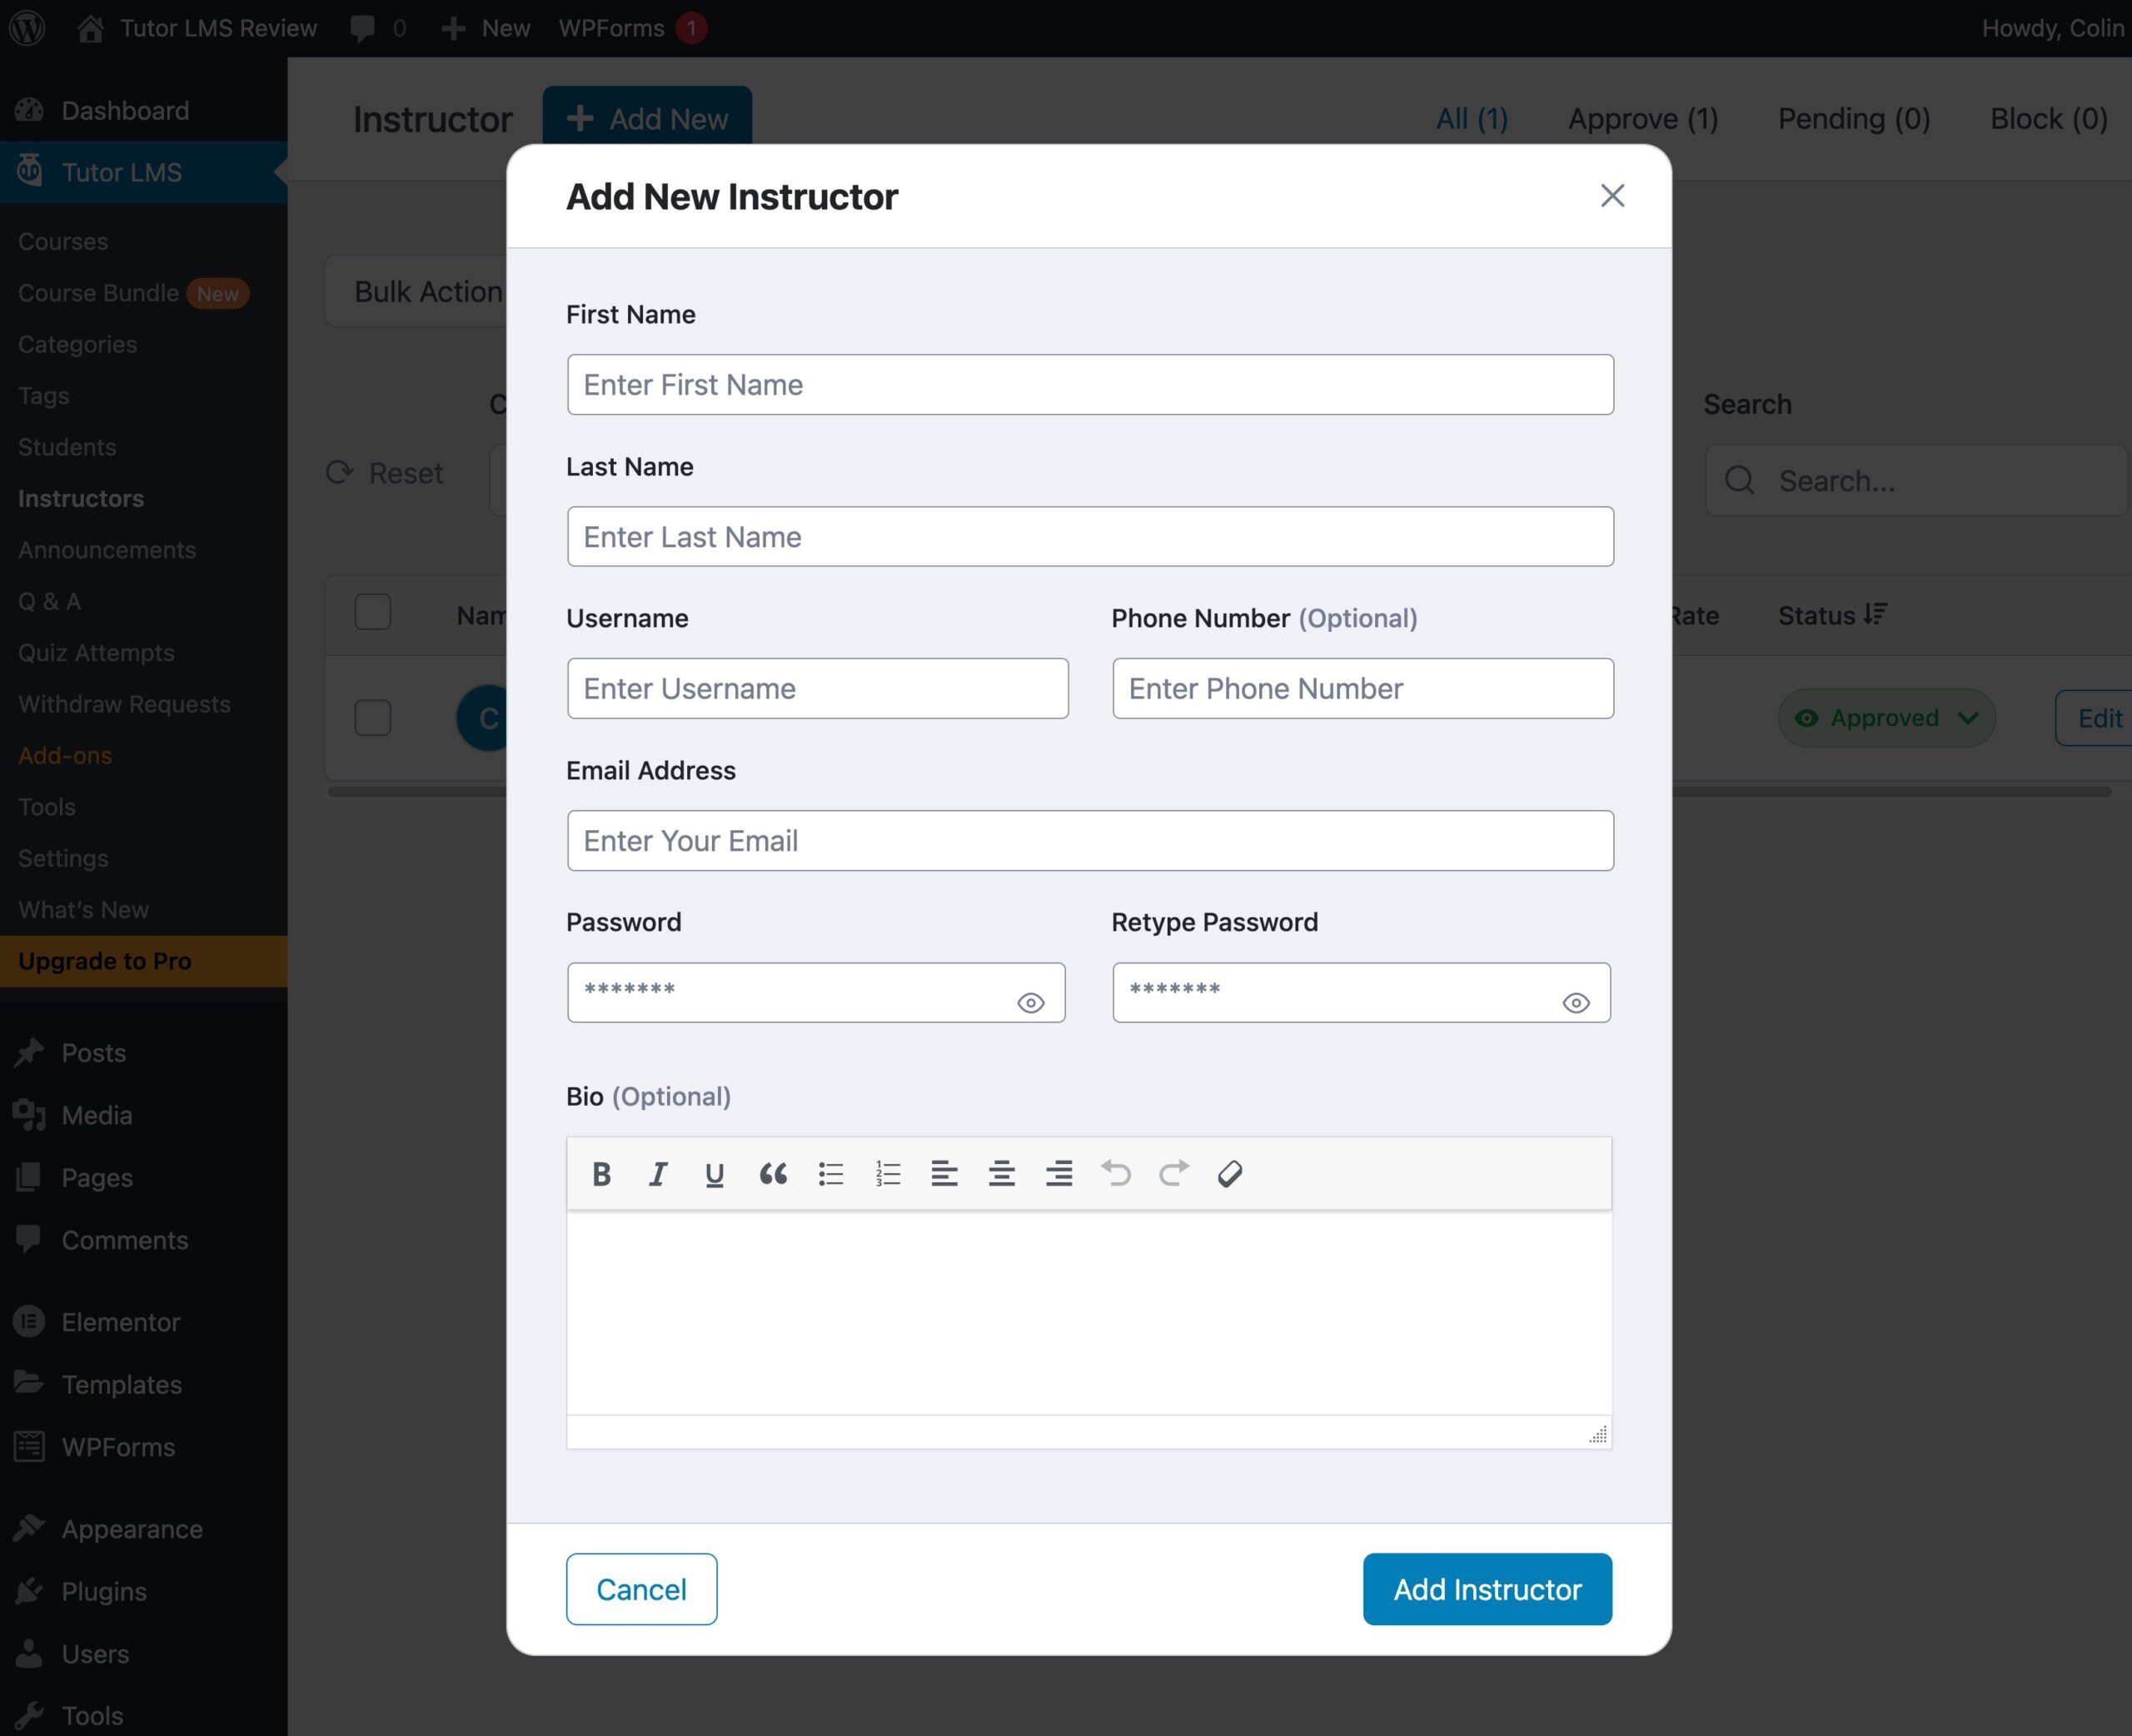Show the Retype Password field characters
Viewport: 2132px width, 1736px height.
1576,1003
